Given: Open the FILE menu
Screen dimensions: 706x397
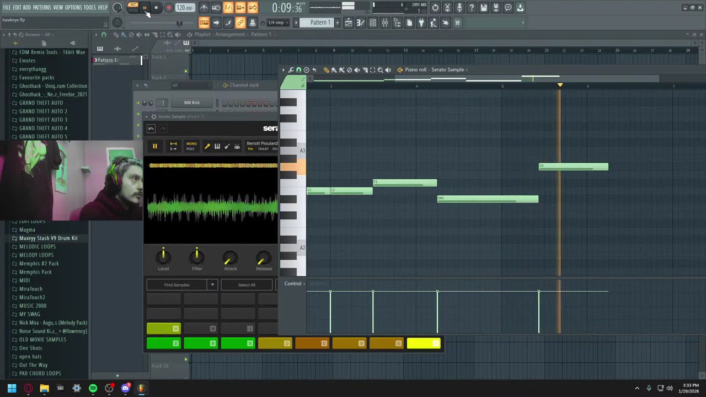Looking at the screenshot, I should (x=7, y=8).
